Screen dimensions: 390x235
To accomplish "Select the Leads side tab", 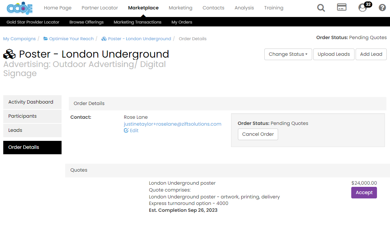I will pos(15,130).
